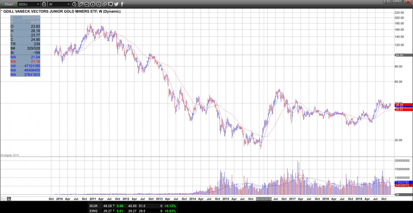This screenshot has width=413, height=213.
Task: Open the W interval dropdown
Action: point(69,4)
